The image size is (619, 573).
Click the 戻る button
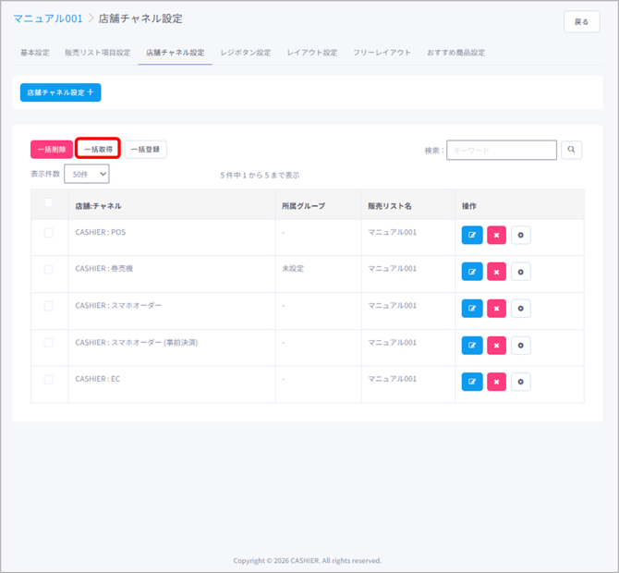pos(581,22)
